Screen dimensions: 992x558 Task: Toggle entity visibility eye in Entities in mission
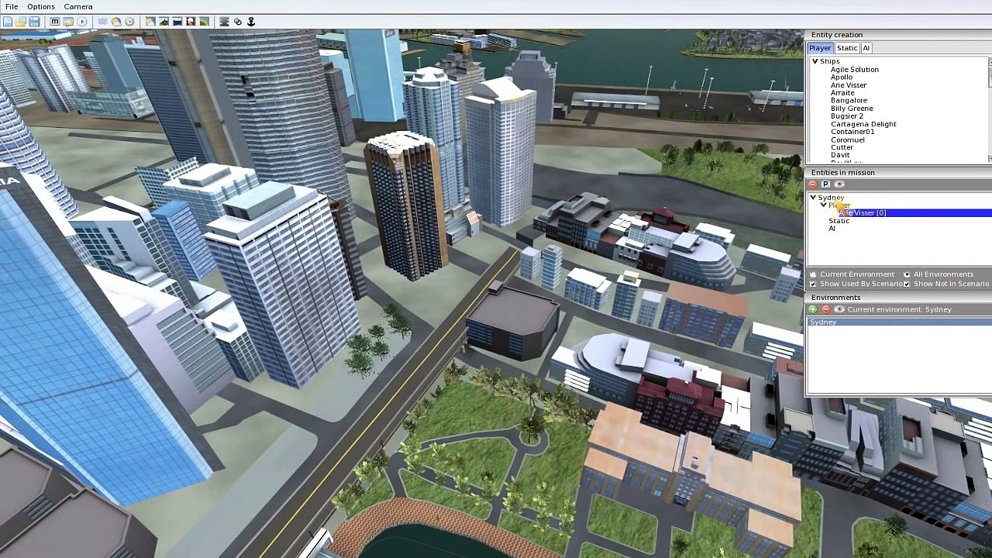point(839,184)
